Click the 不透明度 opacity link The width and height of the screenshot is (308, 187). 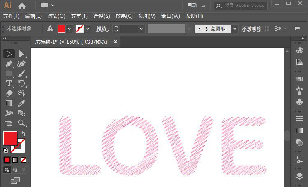(x=252, y=29)
